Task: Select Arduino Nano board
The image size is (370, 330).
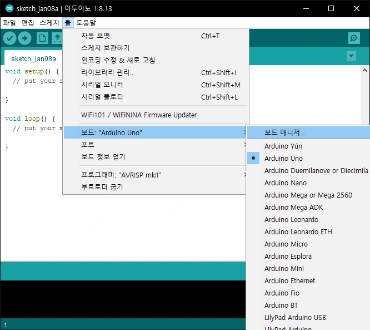Action: pyautogui.click(x=308, y=183)
